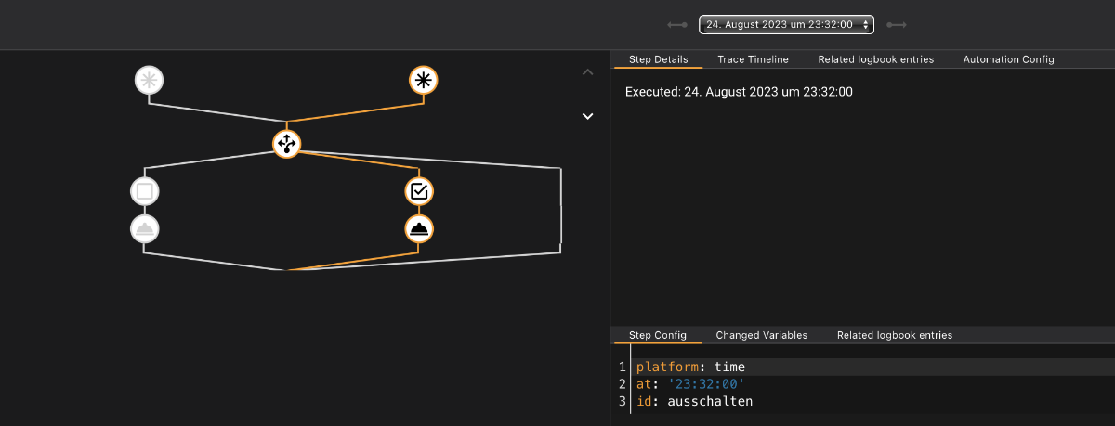Open Related logbook entries tab beside Changed Variables
This screenshot has width=1115, height=426.
894,335
